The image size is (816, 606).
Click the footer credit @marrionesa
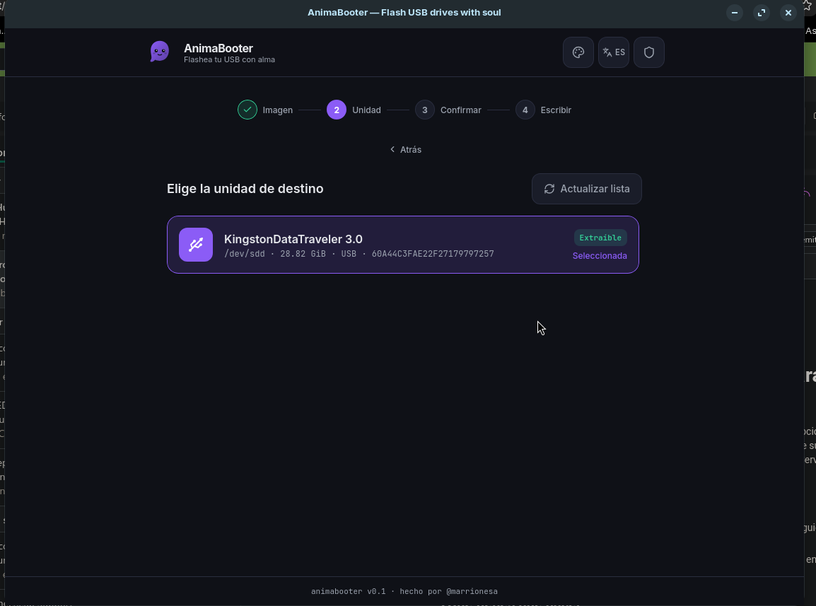472,591
